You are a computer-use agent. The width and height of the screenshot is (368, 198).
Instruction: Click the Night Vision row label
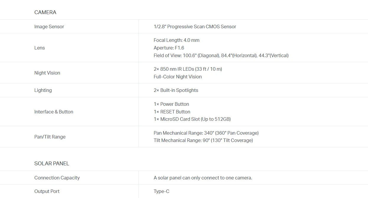pyautogui.click(x=47, y=73)
